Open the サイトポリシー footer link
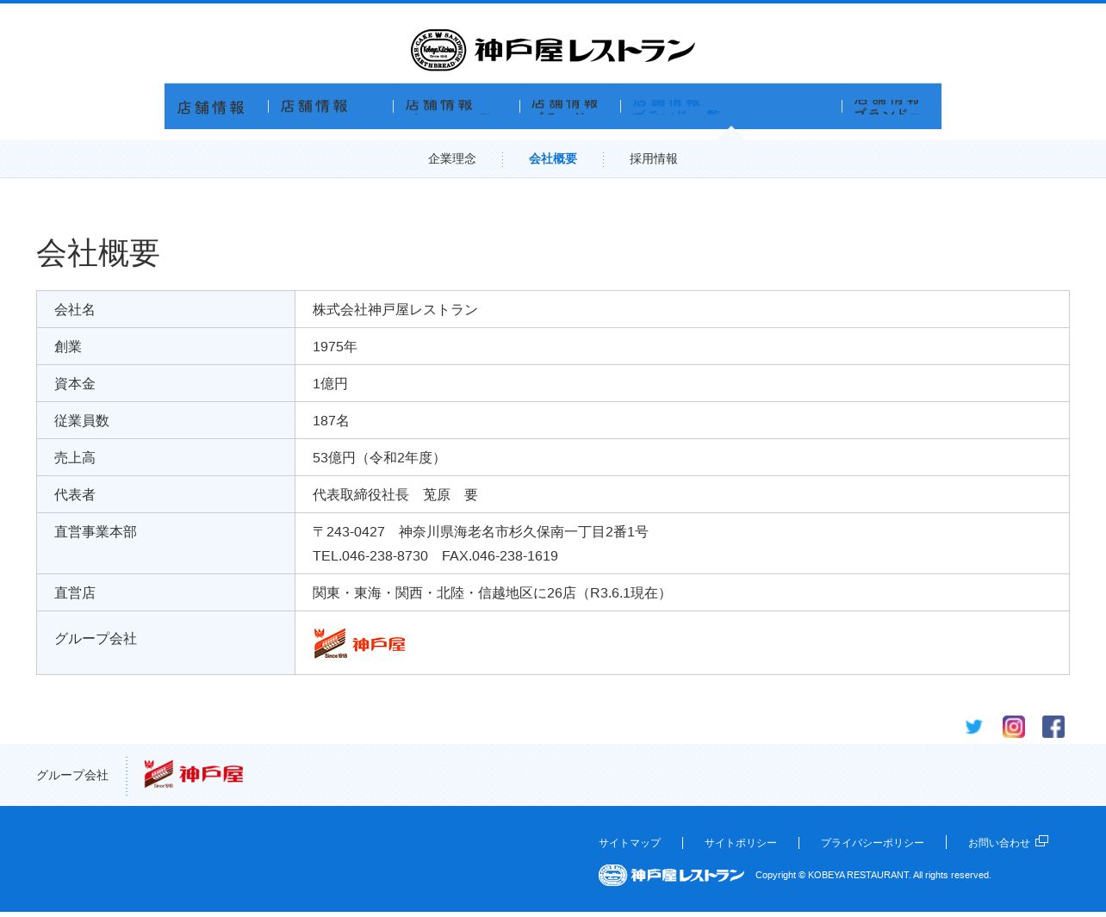Screen dimensions: 1106x917 pos(741,843)
